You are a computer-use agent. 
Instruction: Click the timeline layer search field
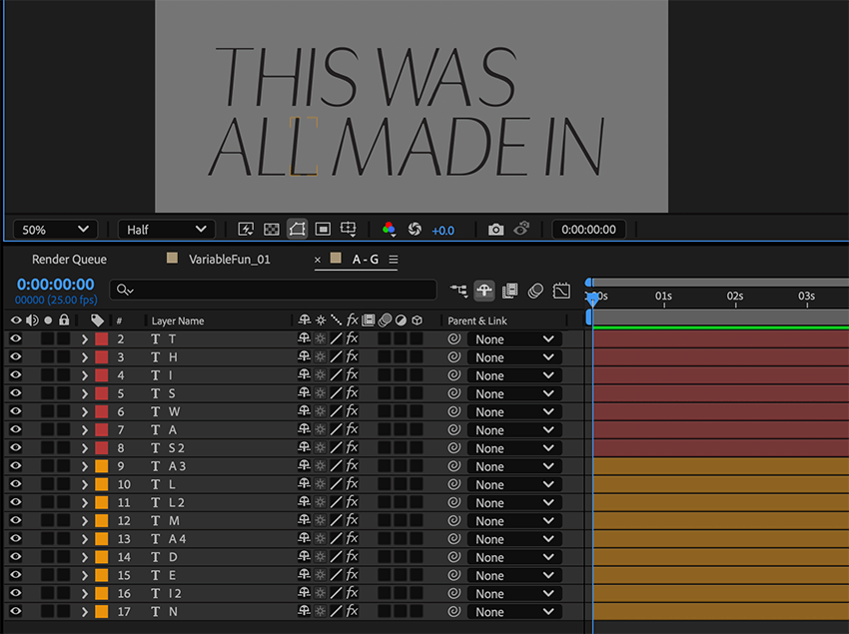[x=273, y=290]
